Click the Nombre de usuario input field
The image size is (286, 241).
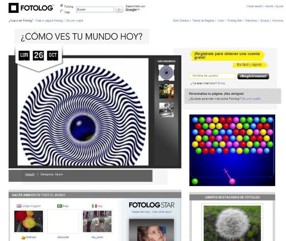pyautogui.click(x=212, y=76)
